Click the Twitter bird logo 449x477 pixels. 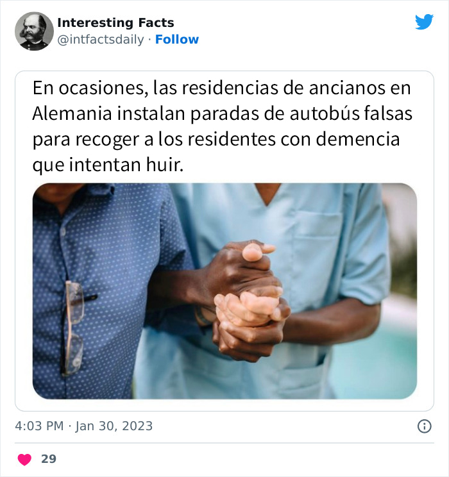point(424,22)
